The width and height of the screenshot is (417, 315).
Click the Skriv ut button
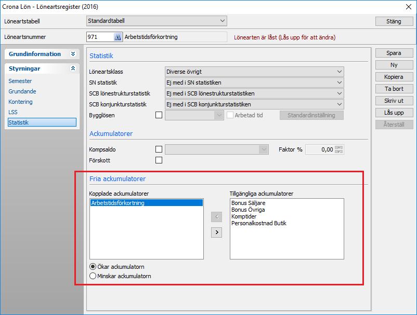(394, 101)
